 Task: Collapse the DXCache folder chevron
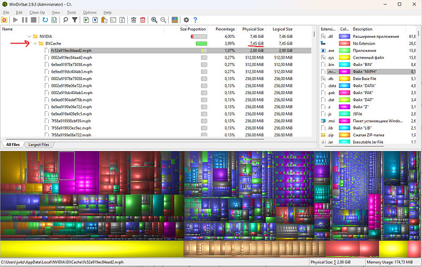(35, 43)
